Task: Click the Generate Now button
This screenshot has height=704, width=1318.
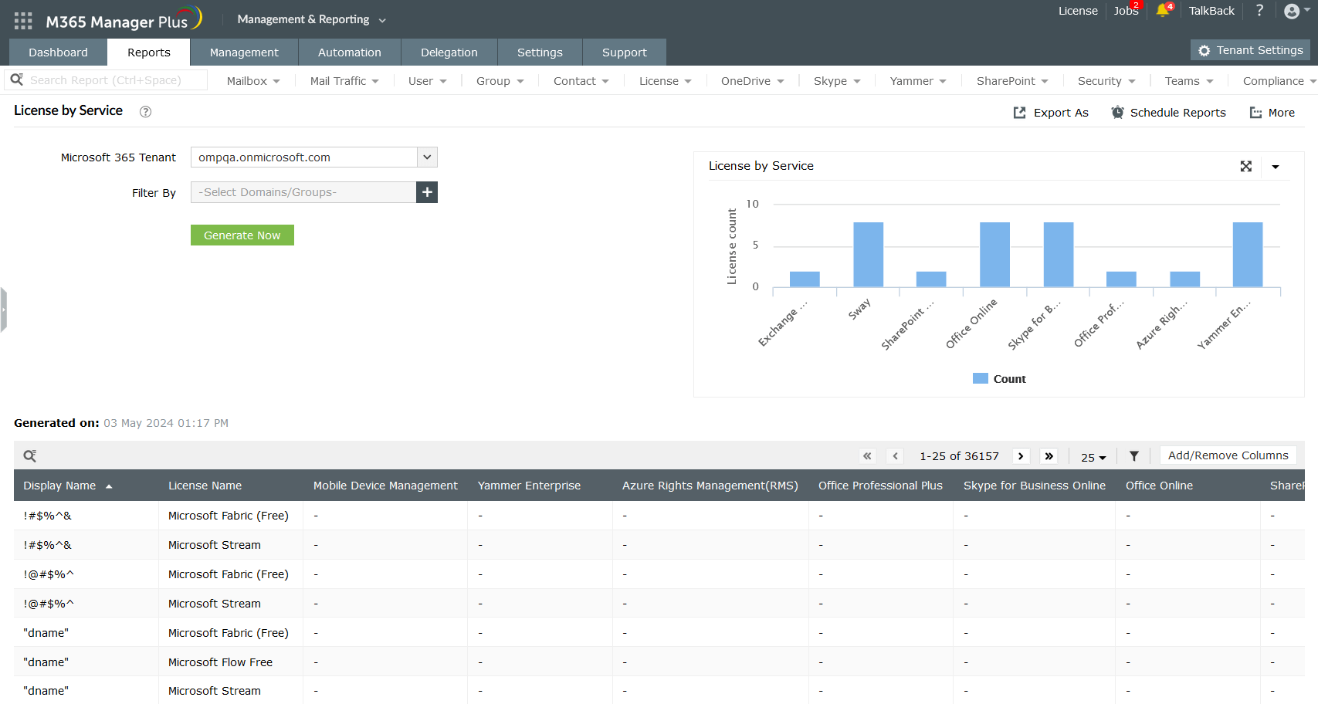Action: coord(242,235)
